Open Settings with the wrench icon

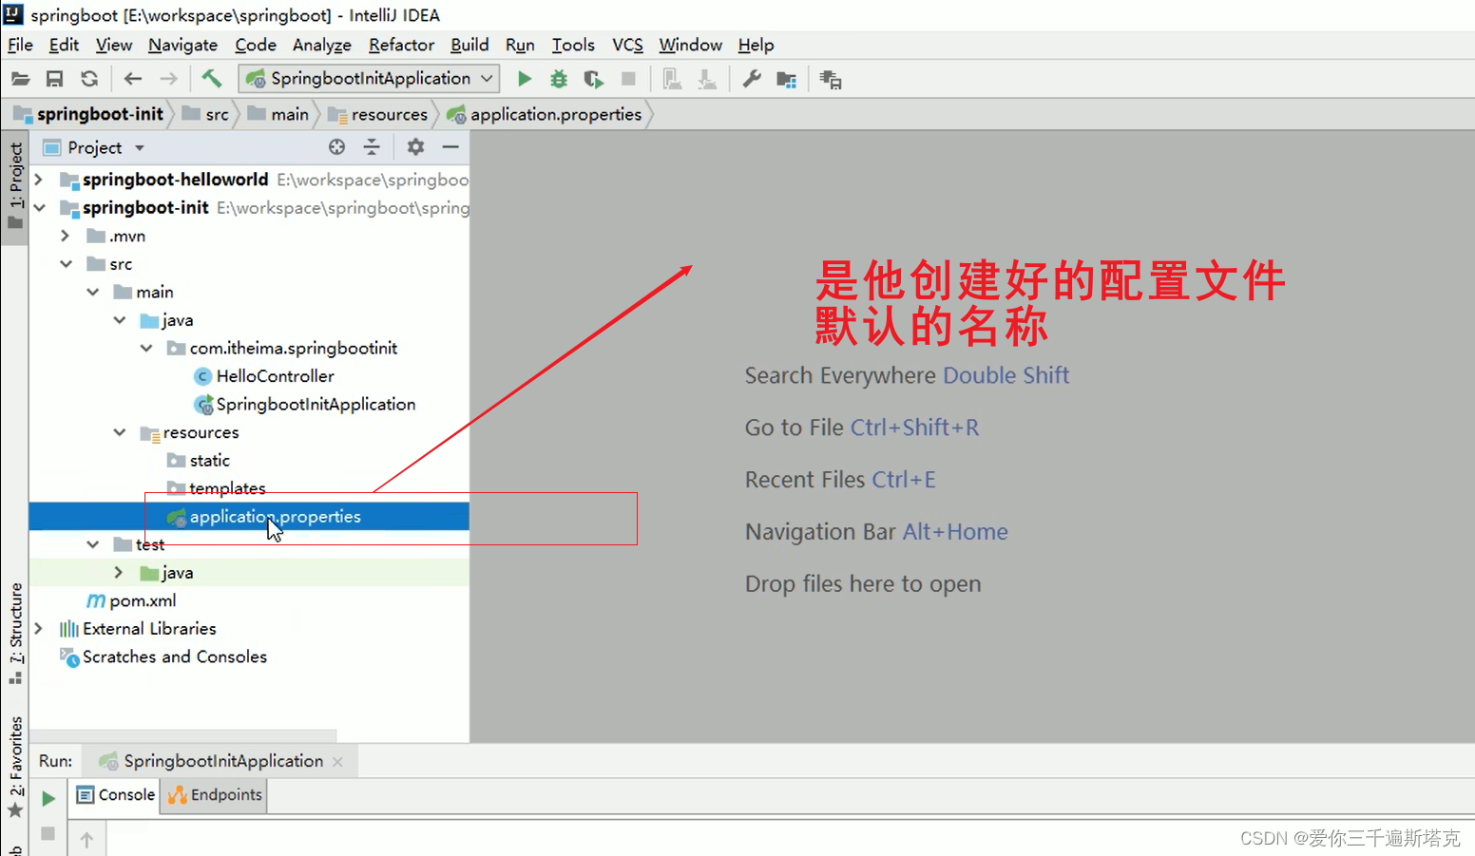751,78
